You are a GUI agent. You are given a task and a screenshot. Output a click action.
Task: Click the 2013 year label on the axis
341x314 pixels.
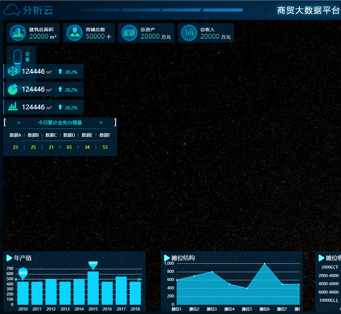(65, 309)
